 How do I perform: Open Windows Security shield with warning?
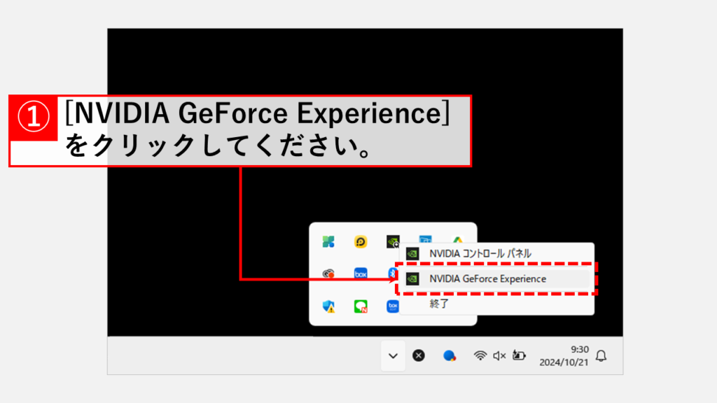pyautogui.click(x=328, y=306)
